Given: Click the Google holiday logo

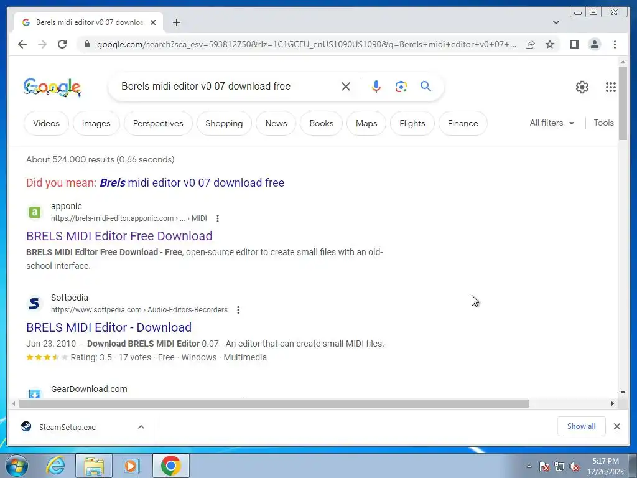Looking at the screenshot, I should [52, 87].
